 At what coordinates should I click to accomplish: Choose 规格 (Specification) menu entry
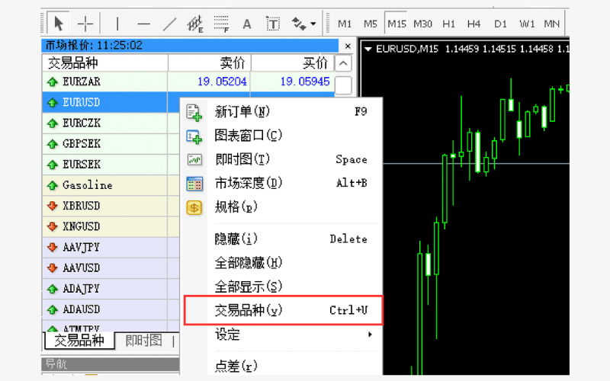(283, 207)
